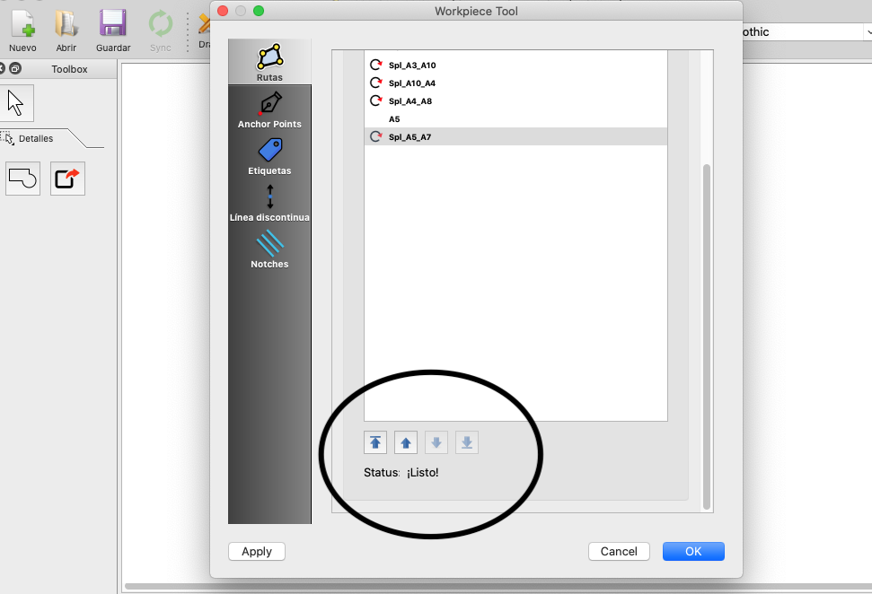Select the workpiece detail tool icon
This screenshot has width=872, height=594.
point(23,179)
